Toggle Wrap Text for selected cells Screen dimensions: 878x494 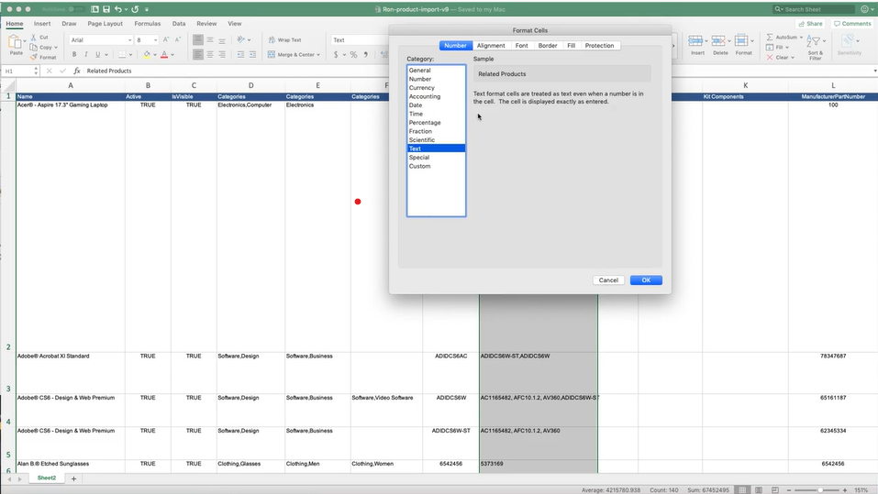[x=283, y=40]
